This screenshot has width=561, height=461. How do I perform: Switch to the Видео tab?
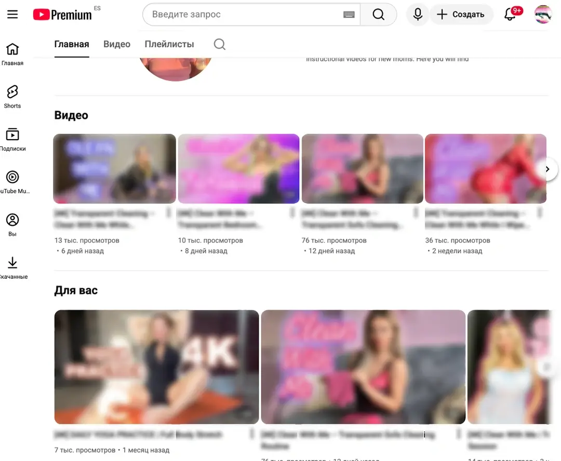(116, 44)
